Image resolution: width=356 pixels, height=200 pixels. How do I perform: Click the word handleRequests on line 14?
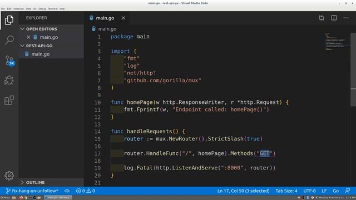(150, 131)
